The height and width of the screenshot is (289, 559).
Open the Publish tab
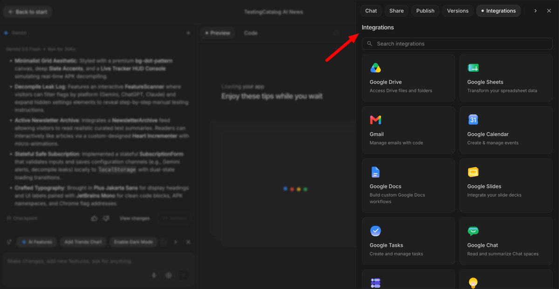(425, 11)
